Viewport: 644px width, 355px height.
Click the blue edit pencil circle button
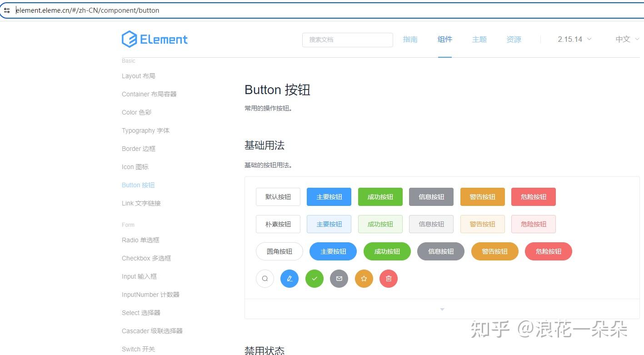pos(290,278)
